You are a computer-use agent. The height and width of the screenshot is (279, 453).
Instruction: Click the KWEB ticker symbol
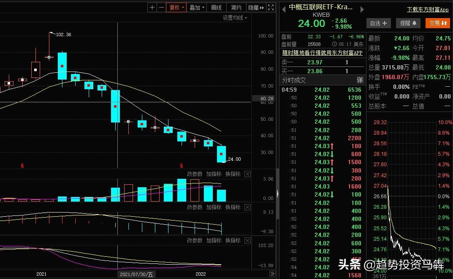click(x=321, y=15)
